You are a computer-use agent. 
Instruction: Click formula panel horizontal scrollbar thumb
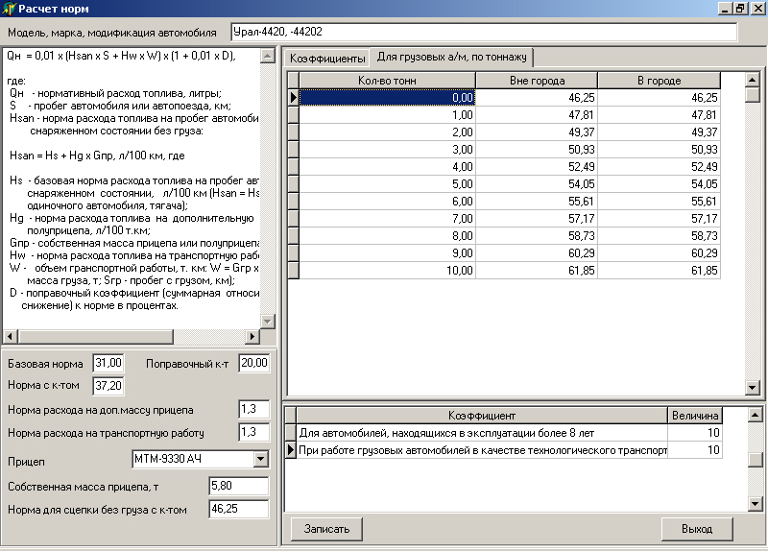pos(95,337)
